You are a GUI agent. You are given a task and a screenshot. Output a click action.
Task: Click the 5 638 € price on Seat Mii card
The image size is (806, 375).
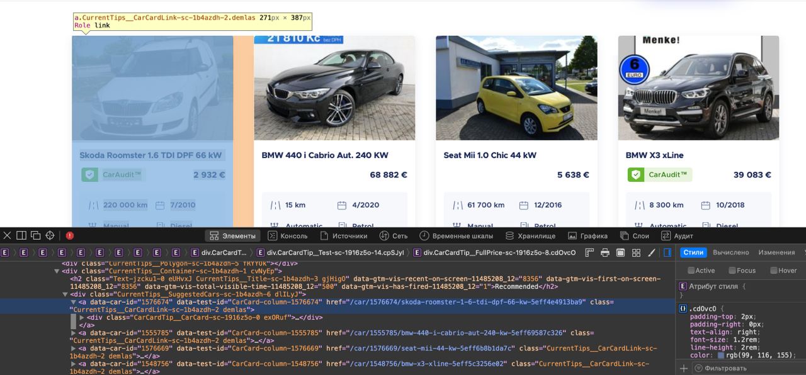coord(573,175)
